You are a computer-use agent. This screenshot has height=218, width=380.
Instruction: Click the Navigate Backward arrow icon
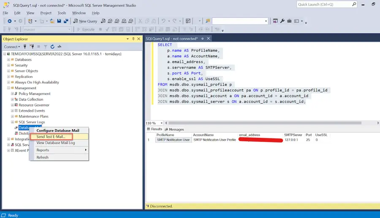point(10,21)
